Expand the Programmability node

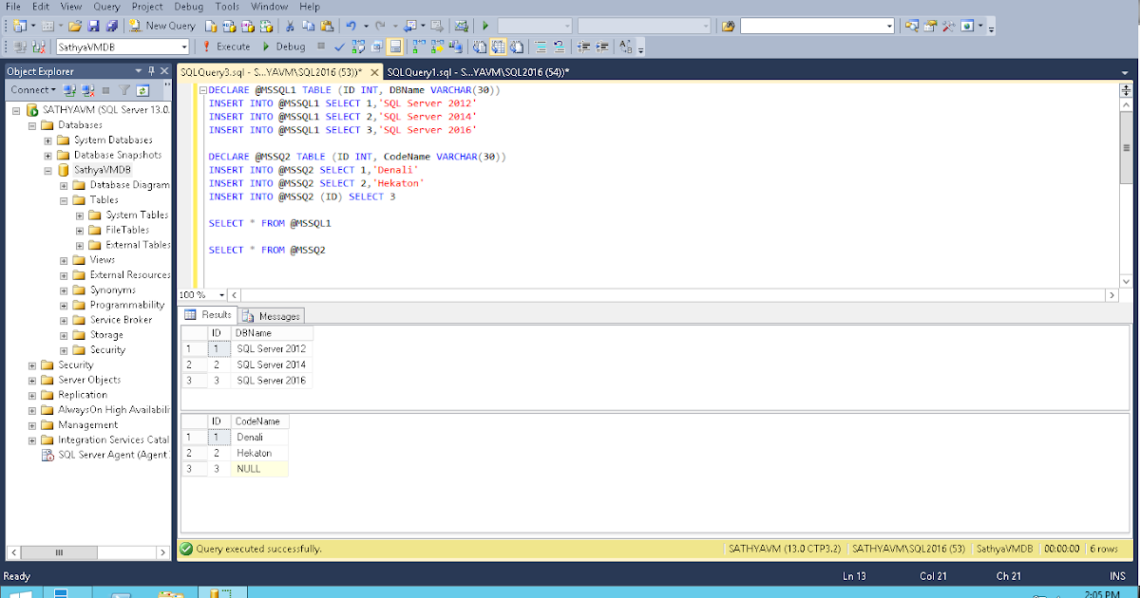click(65, 306)
